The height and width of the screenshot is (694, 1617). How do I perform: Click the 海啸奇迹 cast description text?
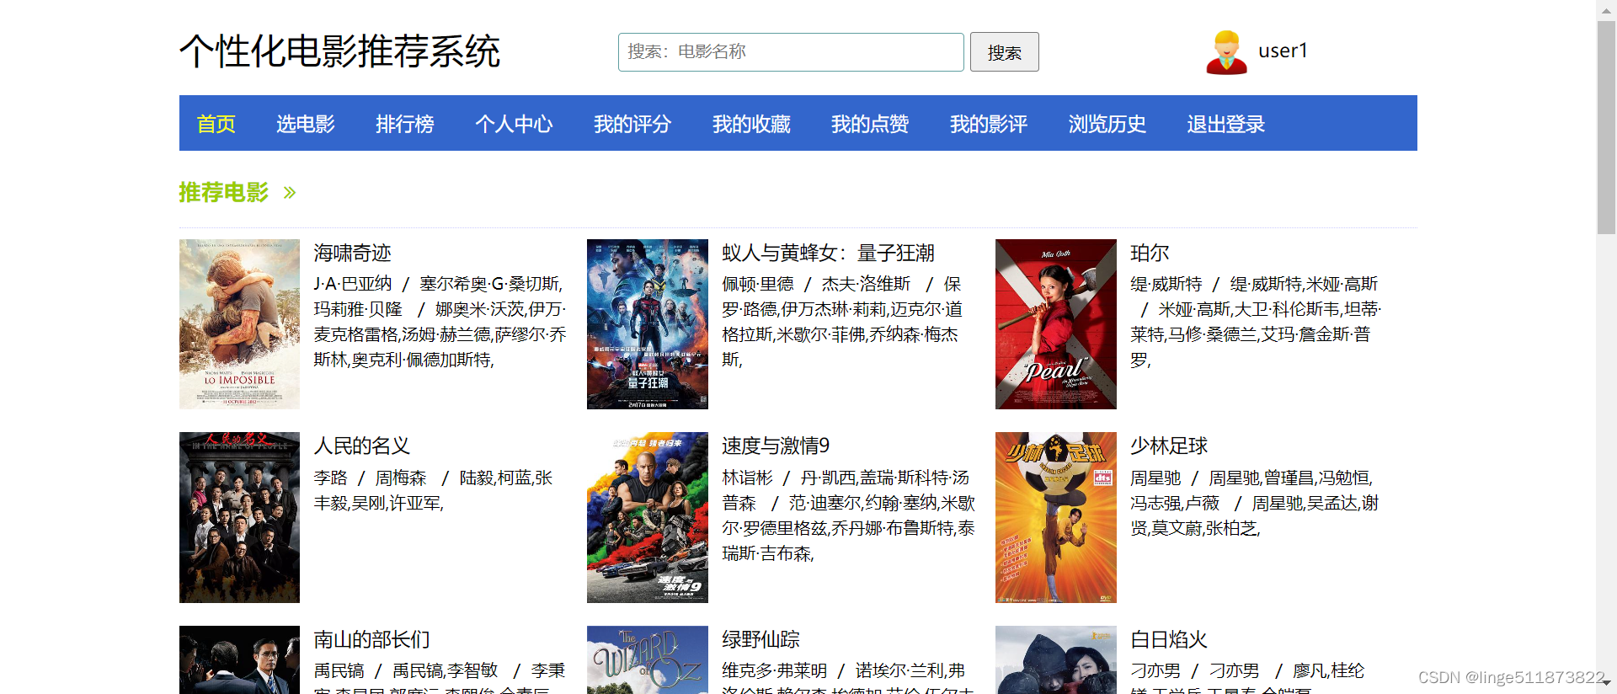pos(440,322)
